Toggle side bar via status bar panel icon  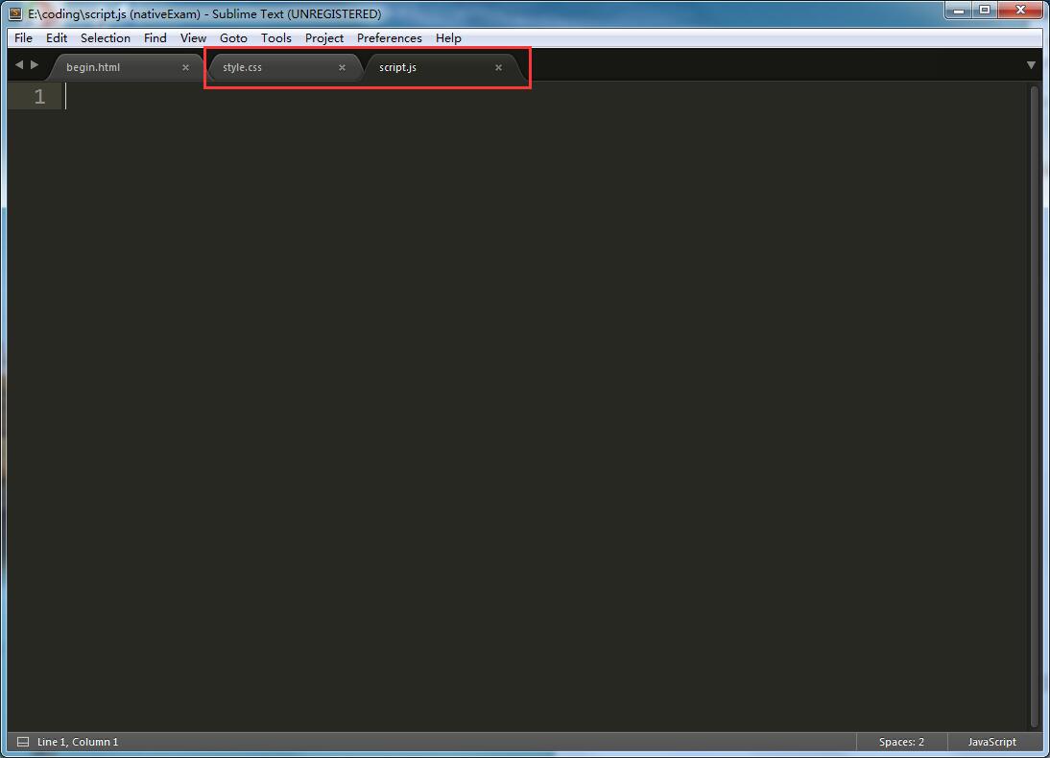pos(23,742)
